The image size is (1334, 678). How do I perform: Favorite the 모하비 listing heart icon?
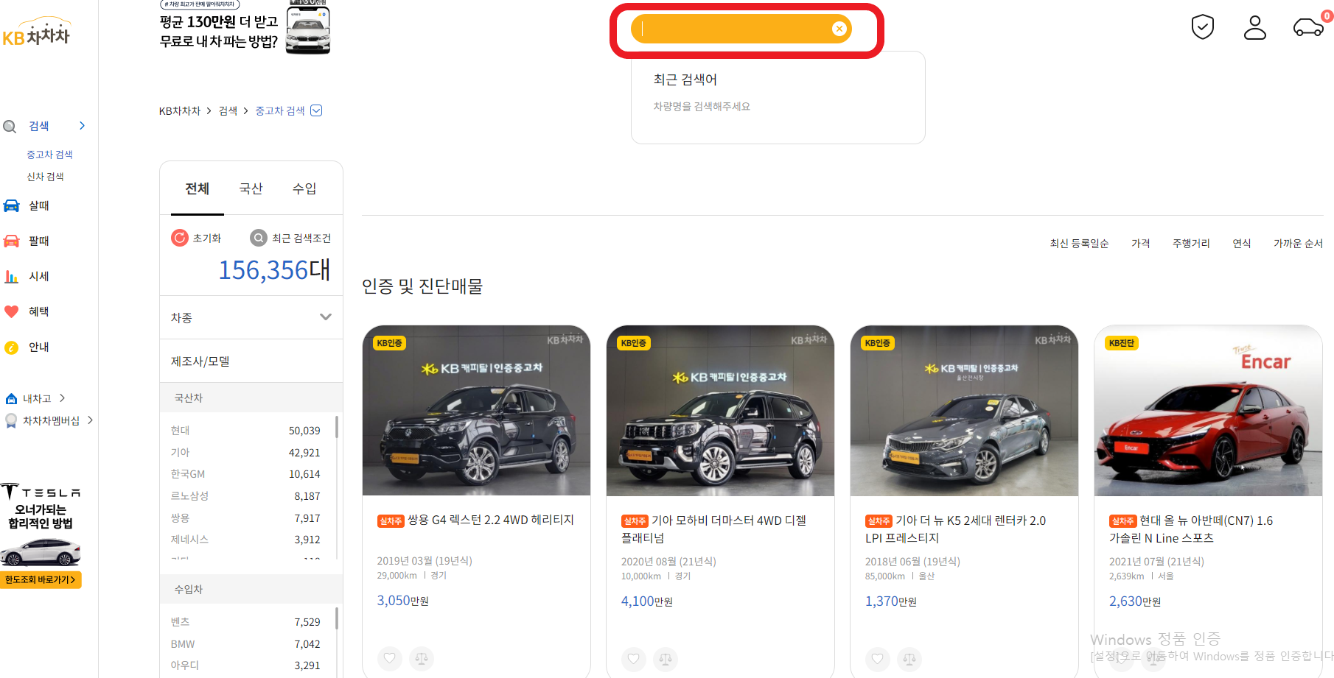click(634, 659)
